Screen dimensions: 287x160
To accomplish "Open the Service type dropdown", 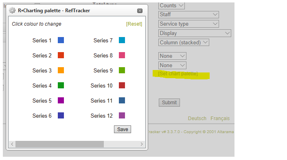I will coord(188,24).
